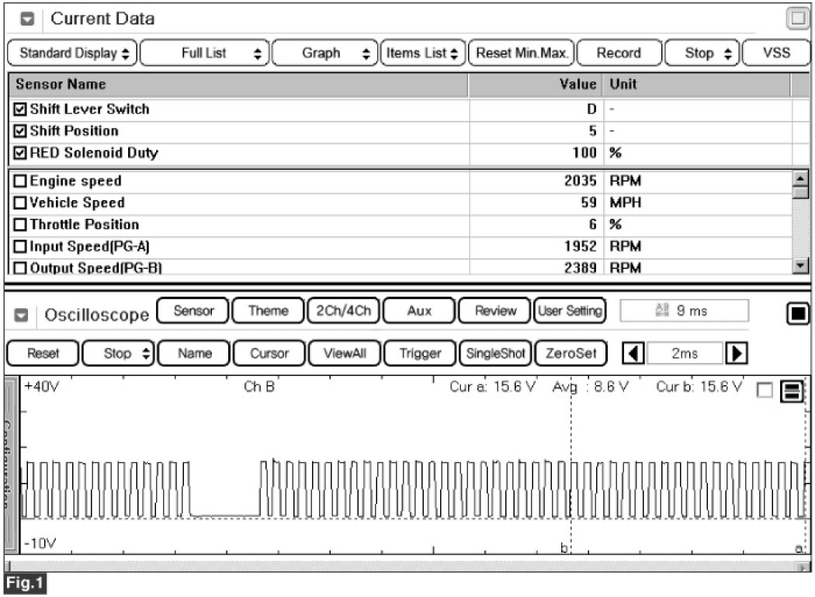This screenshot has height=597, width=815.
Task: Toggle the checkbox beside Cur b reading
Action: [765, 392]
